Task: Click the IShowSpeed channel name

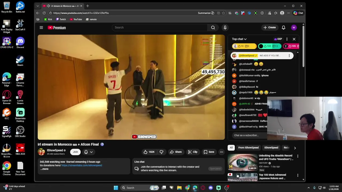Action: click(55, 150)
